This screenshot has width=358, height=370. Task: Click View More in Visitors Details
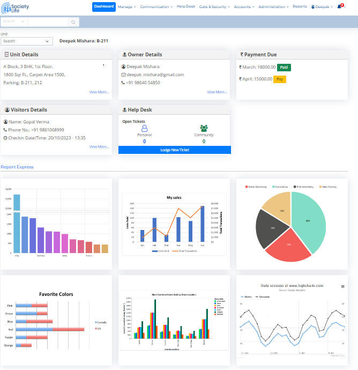point(99,146)
